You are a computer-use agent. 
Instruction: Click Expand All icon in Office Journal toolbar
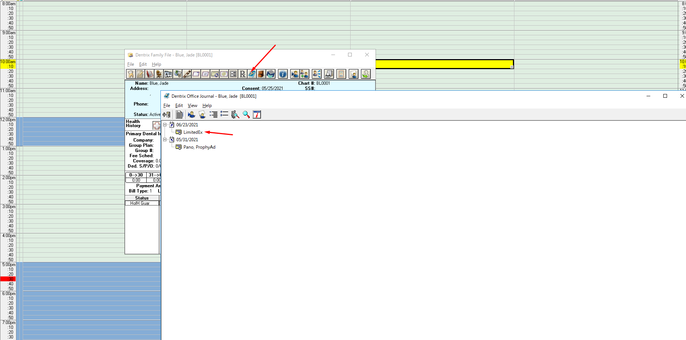click(x=224, y=114)
